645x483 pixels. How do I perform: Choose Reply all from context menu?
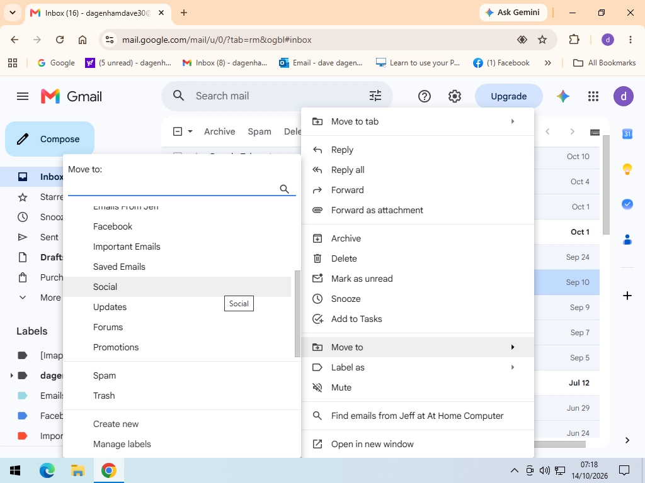click(418, 170)
